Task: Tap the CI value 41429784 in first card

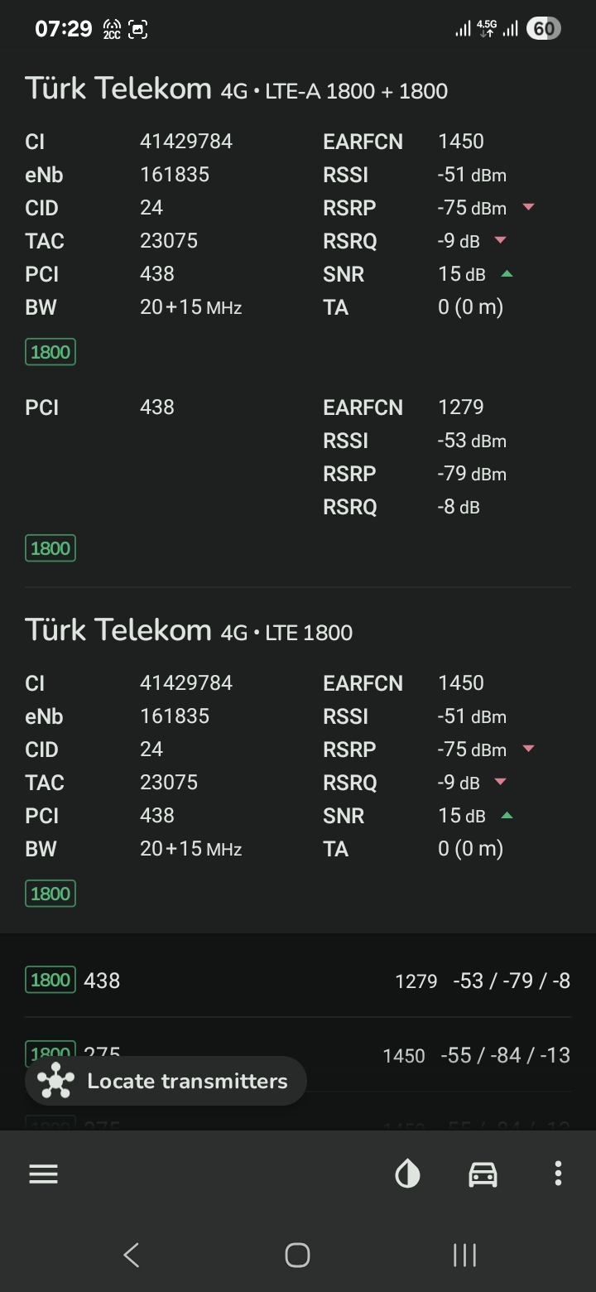Action: (186, 142)
